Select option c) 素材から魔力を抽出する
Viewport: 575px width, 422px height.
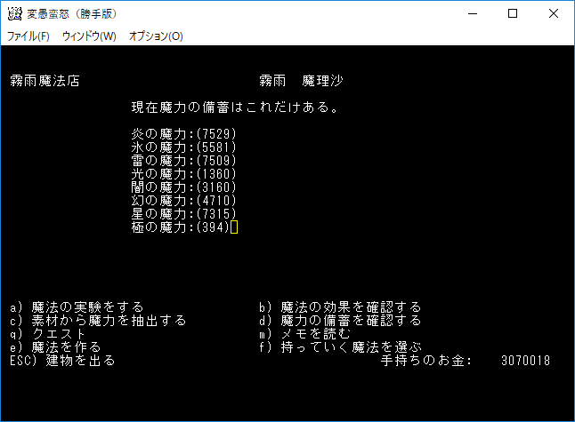click(98, 321)
